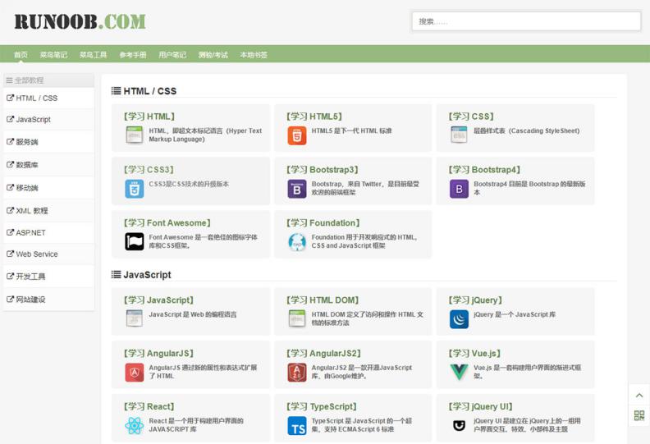Click the orange HTML5 shield icon
Viewport: 650px width, 444px height.
coord(297,135)
